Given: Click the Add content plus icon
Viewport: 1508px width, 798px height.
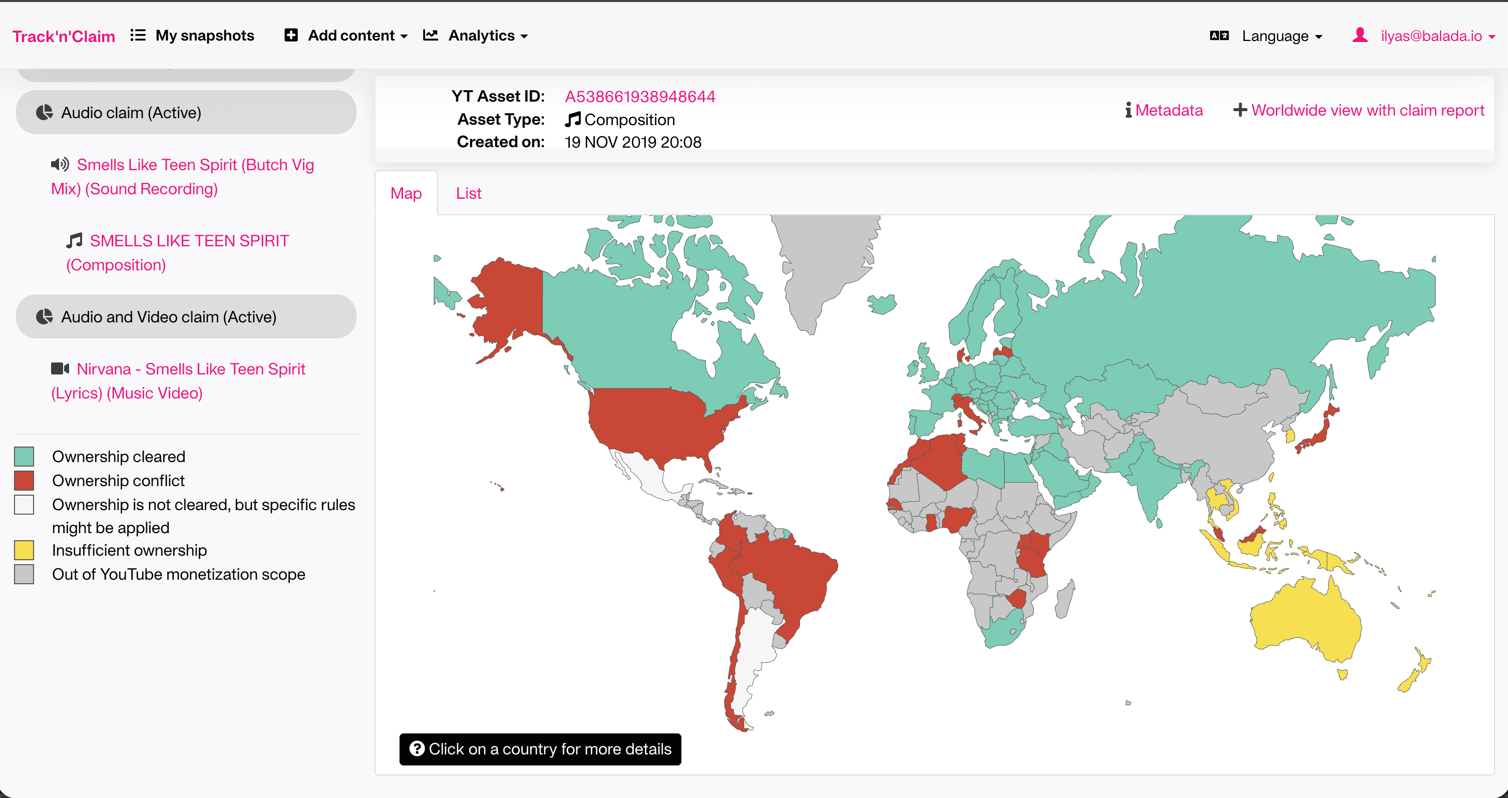Looking at the screenshot, I should coord(291,35).
